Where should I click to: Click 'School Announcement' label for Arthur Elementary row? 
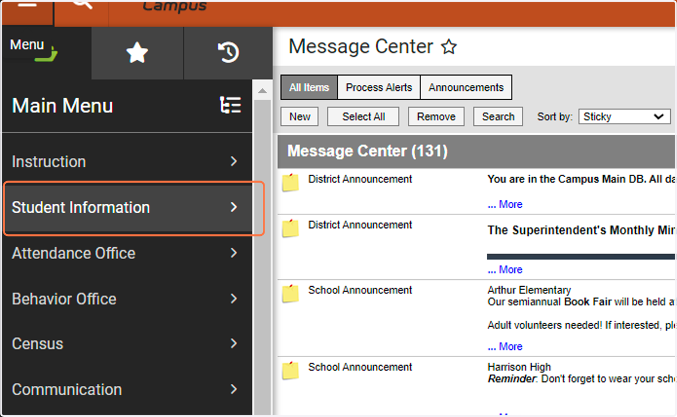(360, 290)
